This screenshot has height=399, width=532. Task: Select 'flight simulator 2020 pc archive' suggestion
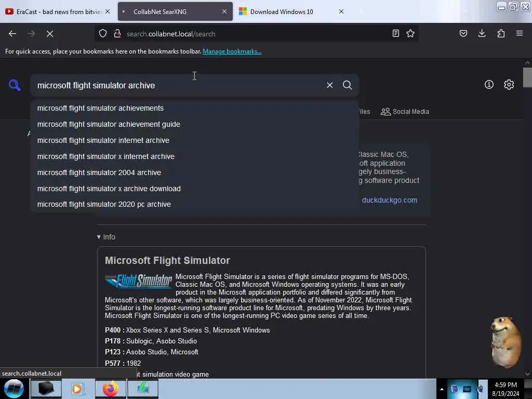tap(194, 204)
